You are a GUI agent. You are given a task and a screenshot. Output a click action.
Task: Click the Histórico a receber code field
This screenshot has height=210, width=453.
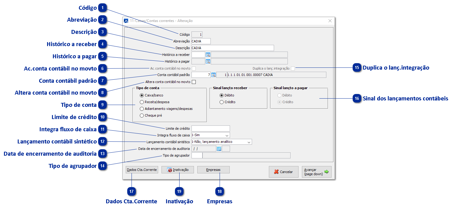(198, 55)
